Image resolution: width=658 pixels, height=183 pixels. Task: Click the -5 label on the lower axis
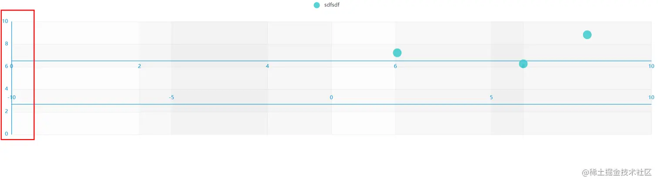point(171,97)
